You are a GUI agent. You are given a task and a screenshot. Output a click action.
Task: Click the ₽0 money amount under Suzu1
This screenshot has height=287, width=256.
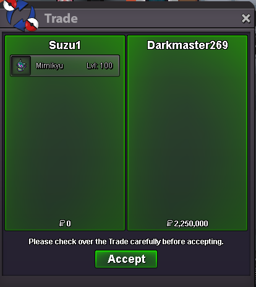65,223
